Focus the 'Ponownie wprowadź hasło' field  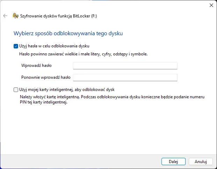pos(125,77)
